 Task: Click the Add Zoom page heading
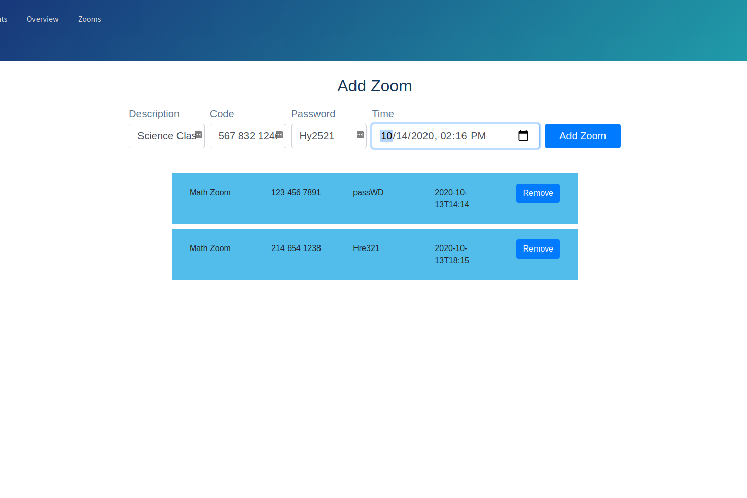coord(375,86)
